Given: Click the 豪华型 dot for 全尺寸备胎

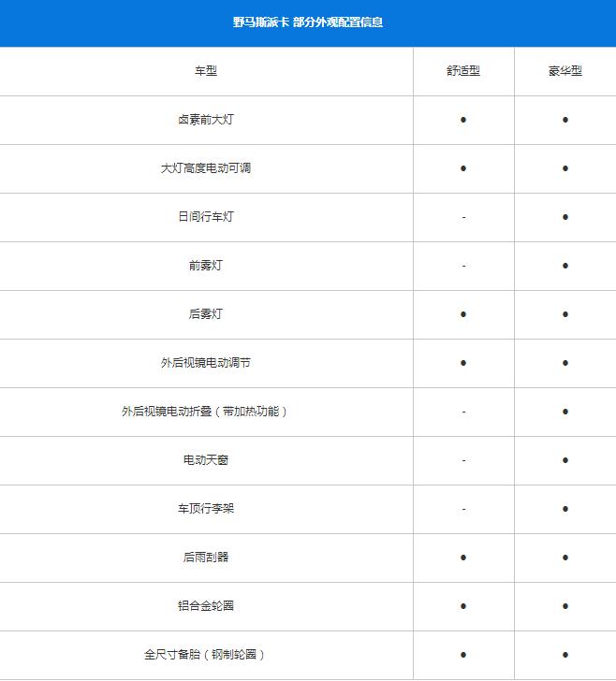Looking at the screenshot, I should 565,655.
